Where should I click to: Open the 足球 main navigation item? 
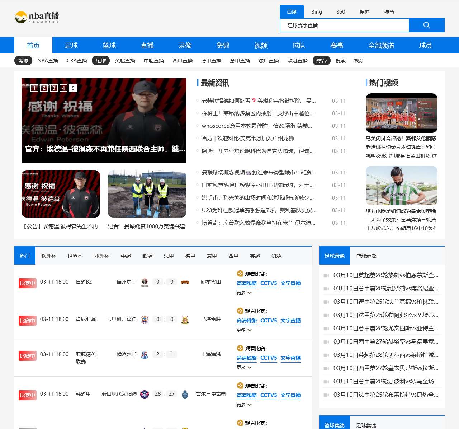[71, 46]
